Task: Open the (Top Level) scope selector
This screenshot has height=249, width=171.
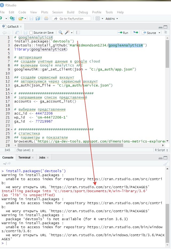Action: pos(25,150)
